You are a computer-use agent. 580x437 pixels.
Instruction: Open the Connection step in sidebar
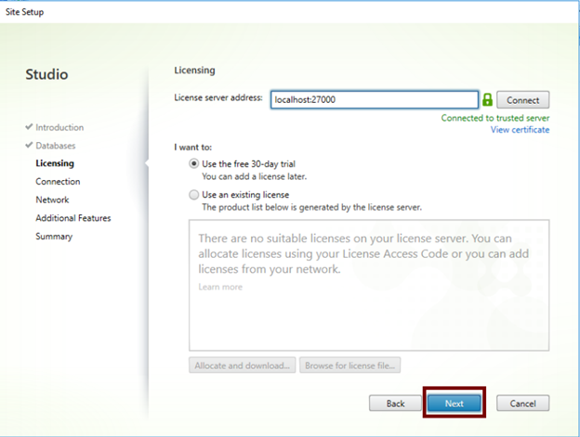[58, 182]
